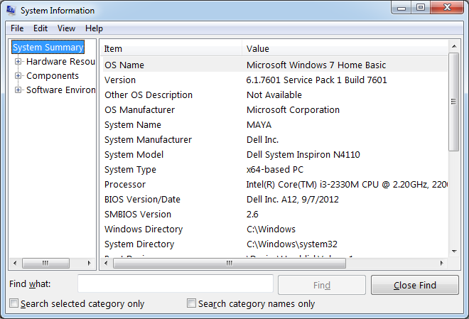Click the System Information title bar icon
469x319 pixels.
11,11
